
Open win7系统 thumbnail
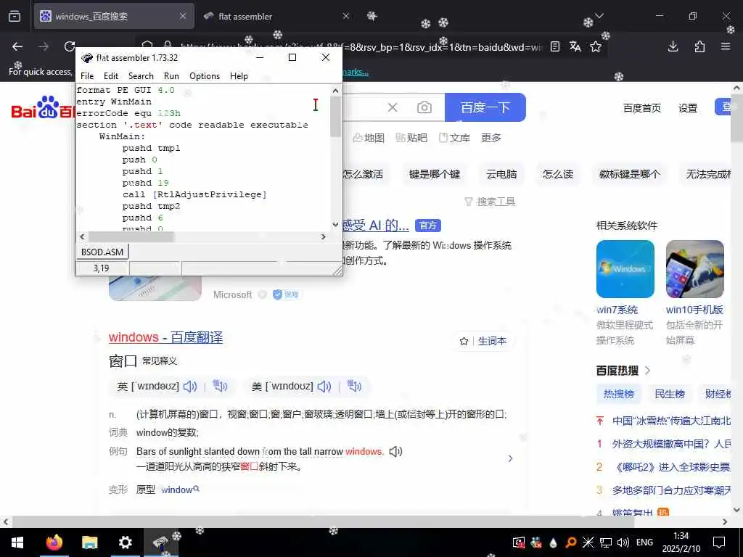[x=625, y=269]
